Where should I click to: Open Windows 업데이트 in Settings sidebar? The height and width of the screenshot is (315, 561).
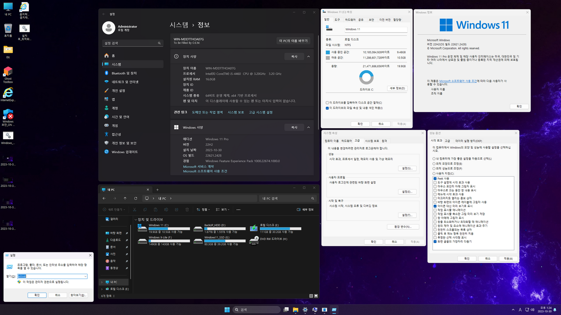133,152
